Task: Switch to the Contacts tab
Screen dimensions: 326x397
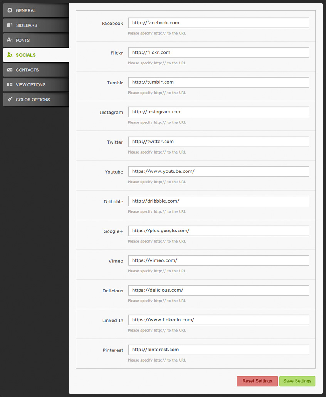Action: click(x=36, y=70)
